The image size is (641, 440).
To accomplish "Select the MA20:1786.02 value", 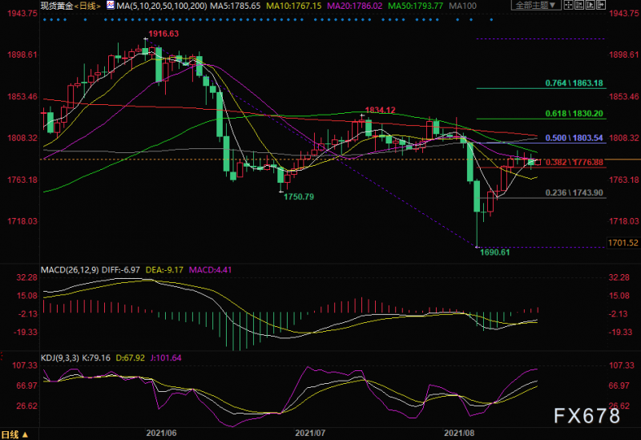I will coord(355,6).
